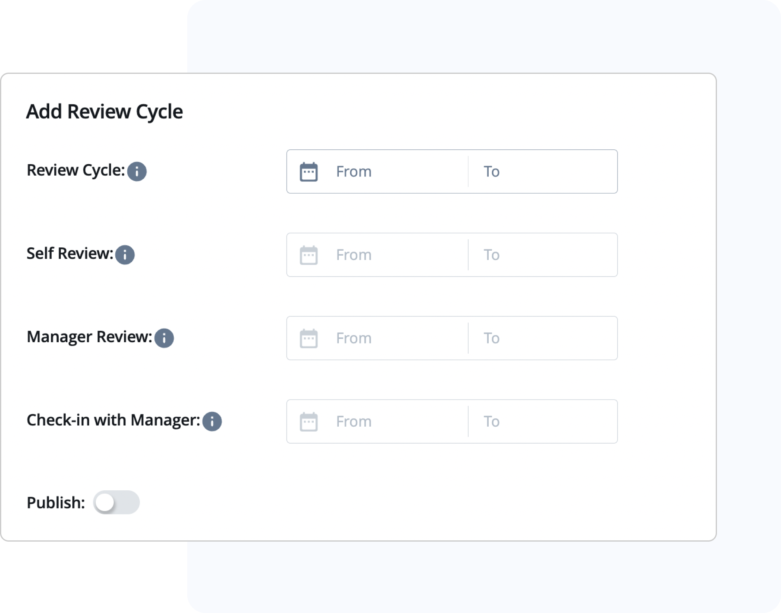Image resolution: width=781 pixels, height=613 pixels.
Task: Click the Check-in with Manager label
Action: tap(113, 420)
